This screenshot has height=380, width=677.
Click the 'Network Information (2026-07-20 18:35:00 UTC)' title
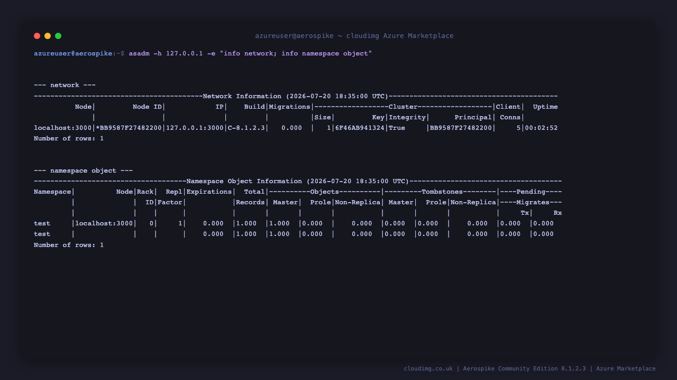296,96
